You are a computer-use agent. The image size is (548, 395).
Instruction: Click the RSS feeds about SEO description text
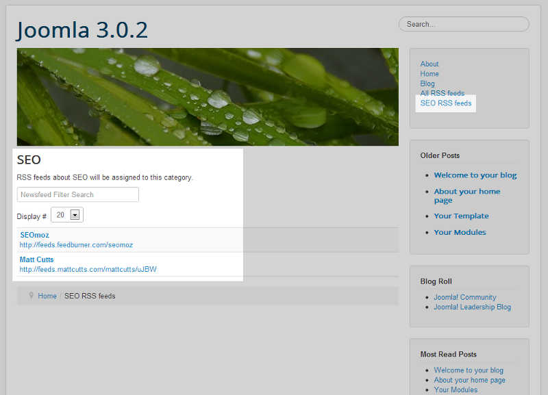(105, 177)
